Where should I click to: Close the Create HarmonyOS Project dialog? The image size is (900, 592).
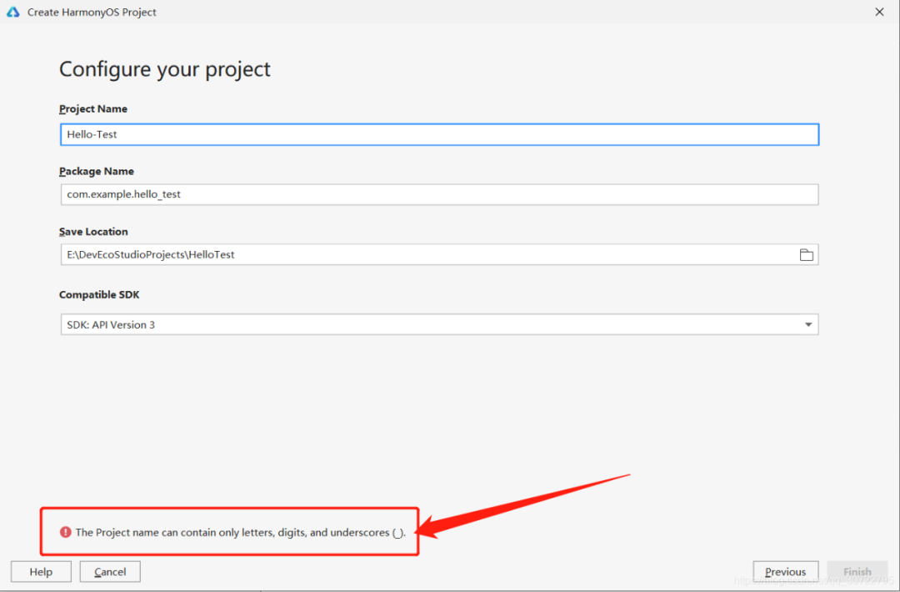879,12
